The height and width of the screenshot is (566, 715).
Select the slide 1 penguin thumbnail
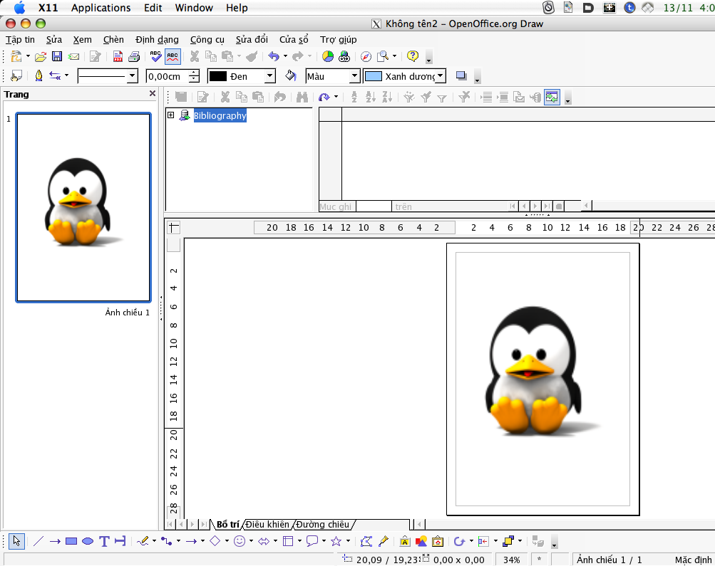tap(83, 207)
